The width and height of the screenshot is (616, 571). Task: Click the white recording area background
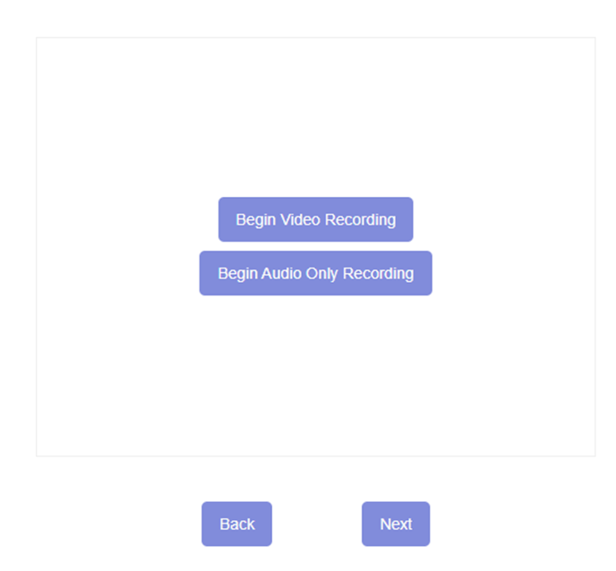click(315, 376)
